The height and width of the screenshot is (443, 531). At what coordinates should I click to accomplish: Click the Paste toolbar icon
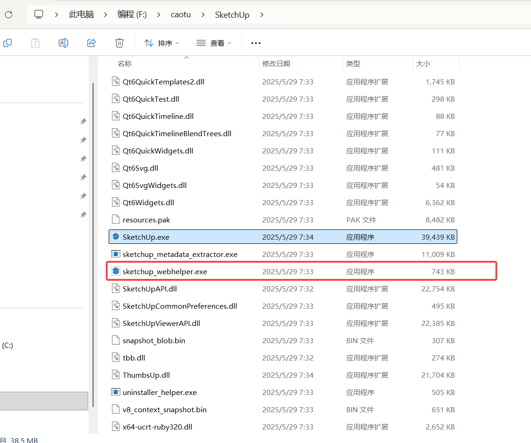pyautogui.click(x=35, y=43)
